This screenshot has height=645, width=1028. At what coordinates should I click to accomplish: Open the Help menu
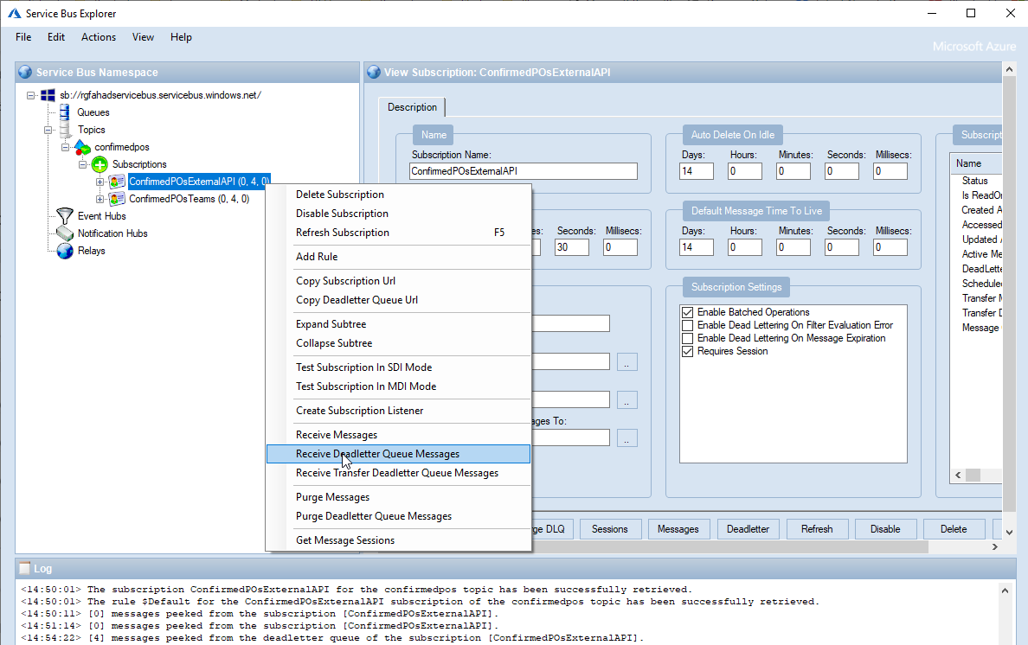[181, 37]
